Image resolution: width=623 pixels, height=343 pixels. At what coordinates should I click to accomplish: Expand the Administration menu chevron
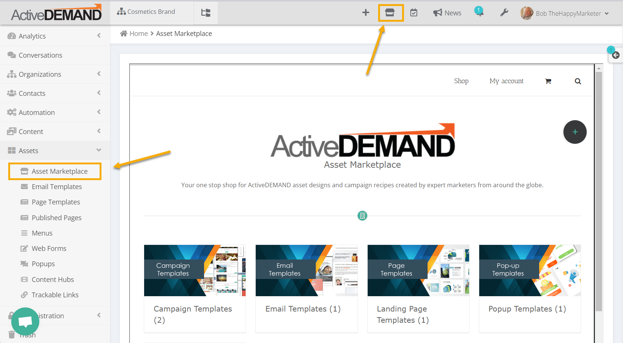tap(99, 315)
